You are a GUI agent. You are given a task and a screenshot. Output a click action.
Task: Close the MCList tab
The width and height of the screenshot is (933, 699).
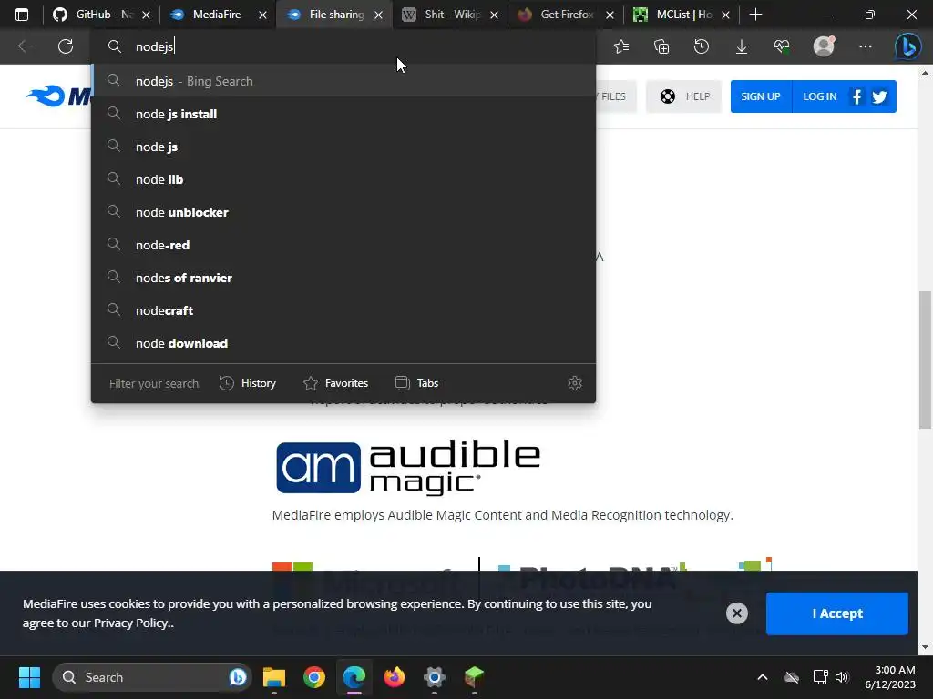click(725, 15)
